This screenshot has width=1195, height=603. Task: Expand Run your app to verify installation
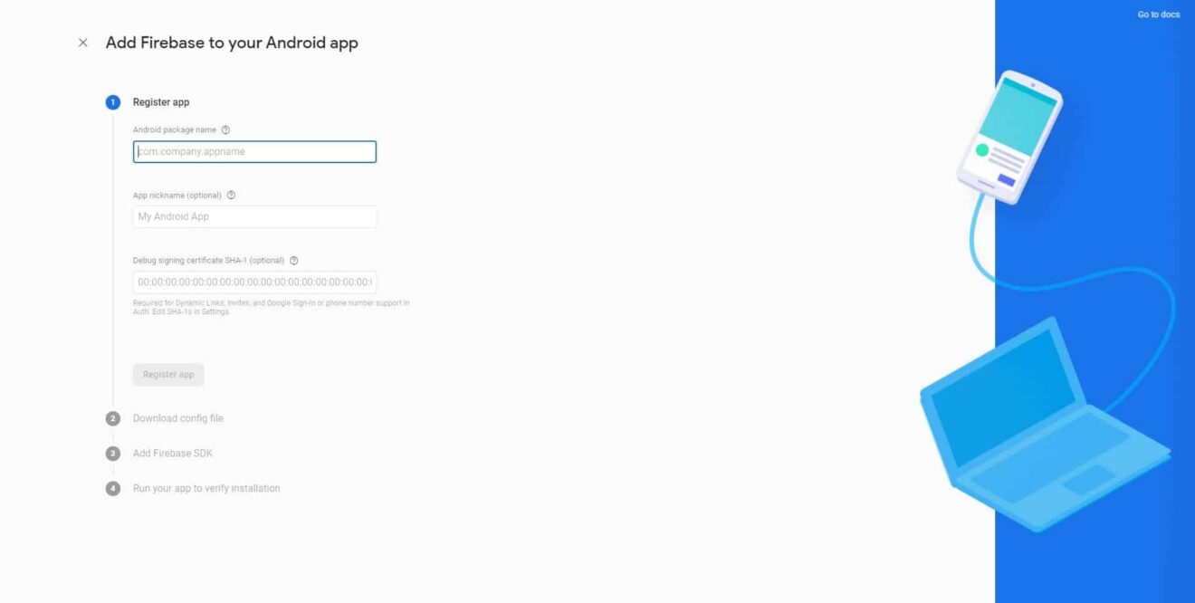(x=206, y=489)
